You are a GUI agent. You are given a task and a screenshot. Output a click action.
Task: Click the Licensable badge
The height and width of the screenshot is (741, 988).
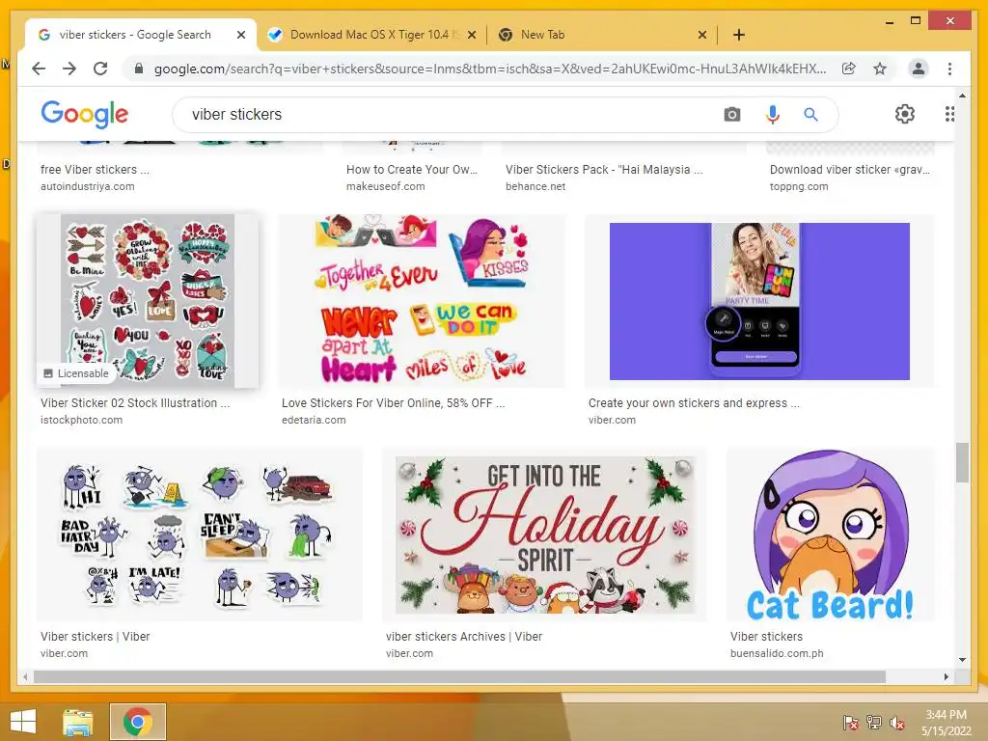(x=75, y=373)
